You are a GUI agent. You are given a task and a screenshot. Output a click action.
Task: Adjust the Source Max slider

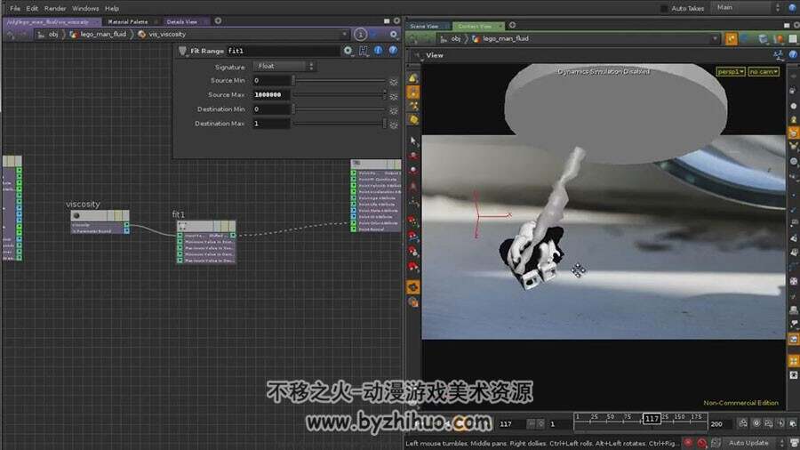click(339, 95)
